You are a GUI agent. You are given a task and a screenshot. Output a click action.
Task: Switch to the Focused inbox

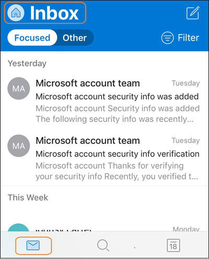tap(32, 38)
